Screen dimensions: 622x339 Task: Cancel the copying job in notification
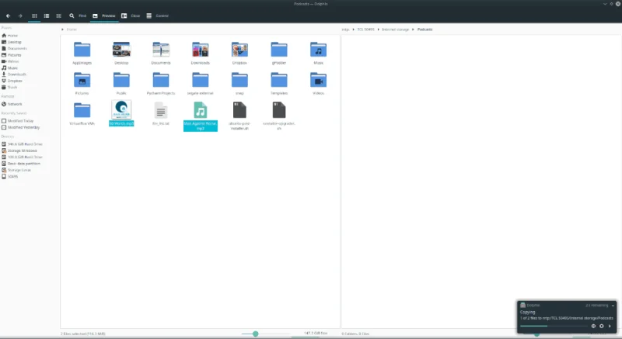coord(601,326)
